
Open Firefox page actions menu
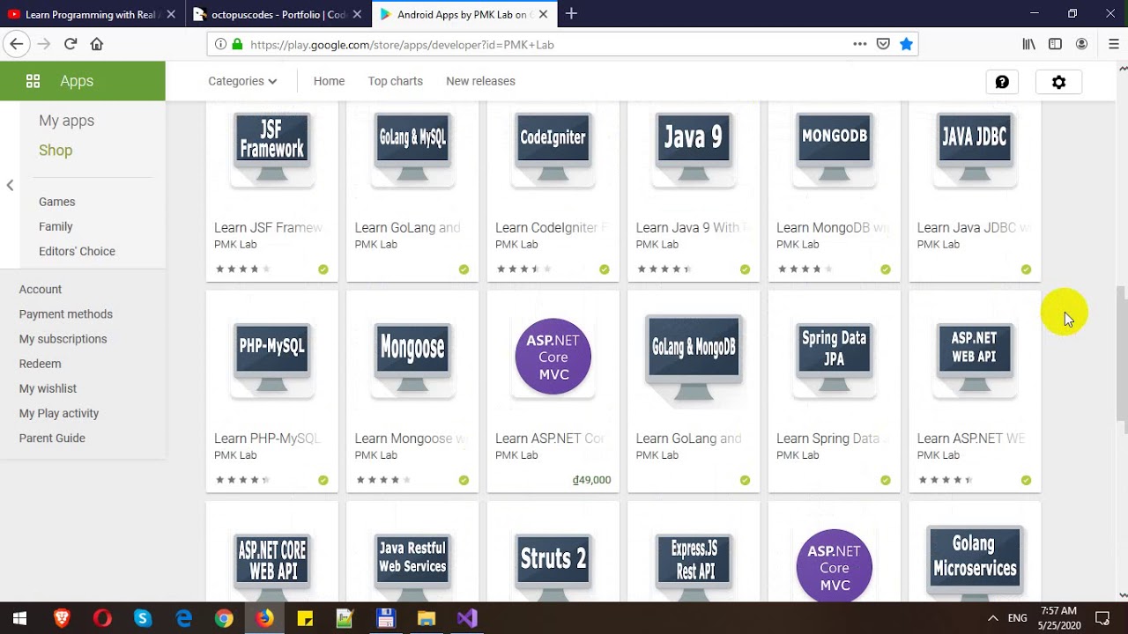click(x=860, y=44)
